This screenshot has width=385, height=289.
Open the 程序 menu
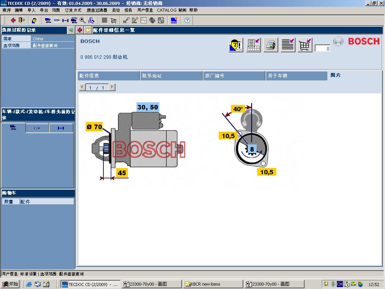[7, 10]
